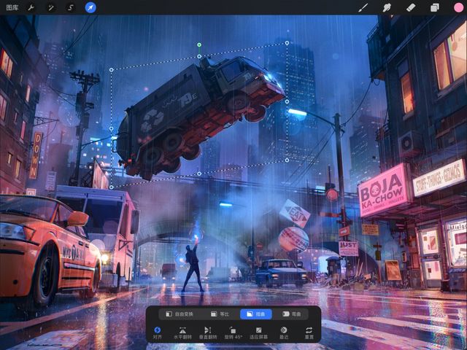
Task: Switch to 自由变换 transform mode
Action: (180, 314)
